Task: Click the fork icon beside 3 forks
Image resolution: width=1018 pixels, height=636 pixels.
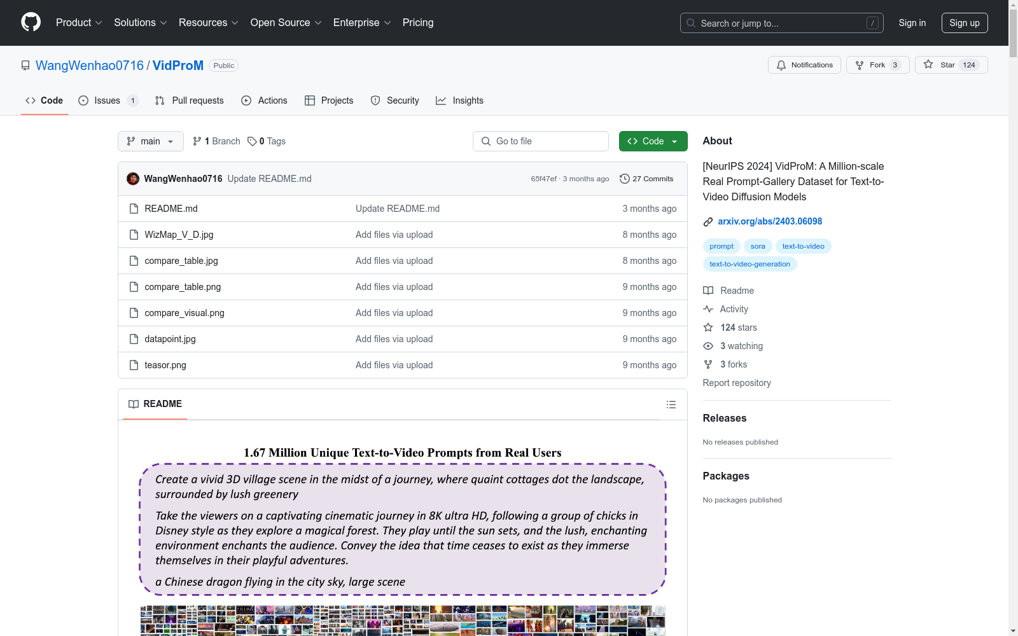Action: point(708,364)
